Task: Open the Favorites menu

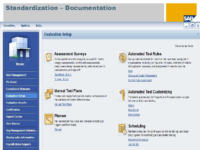Action: pyautogui.click(x=9, y=26)
